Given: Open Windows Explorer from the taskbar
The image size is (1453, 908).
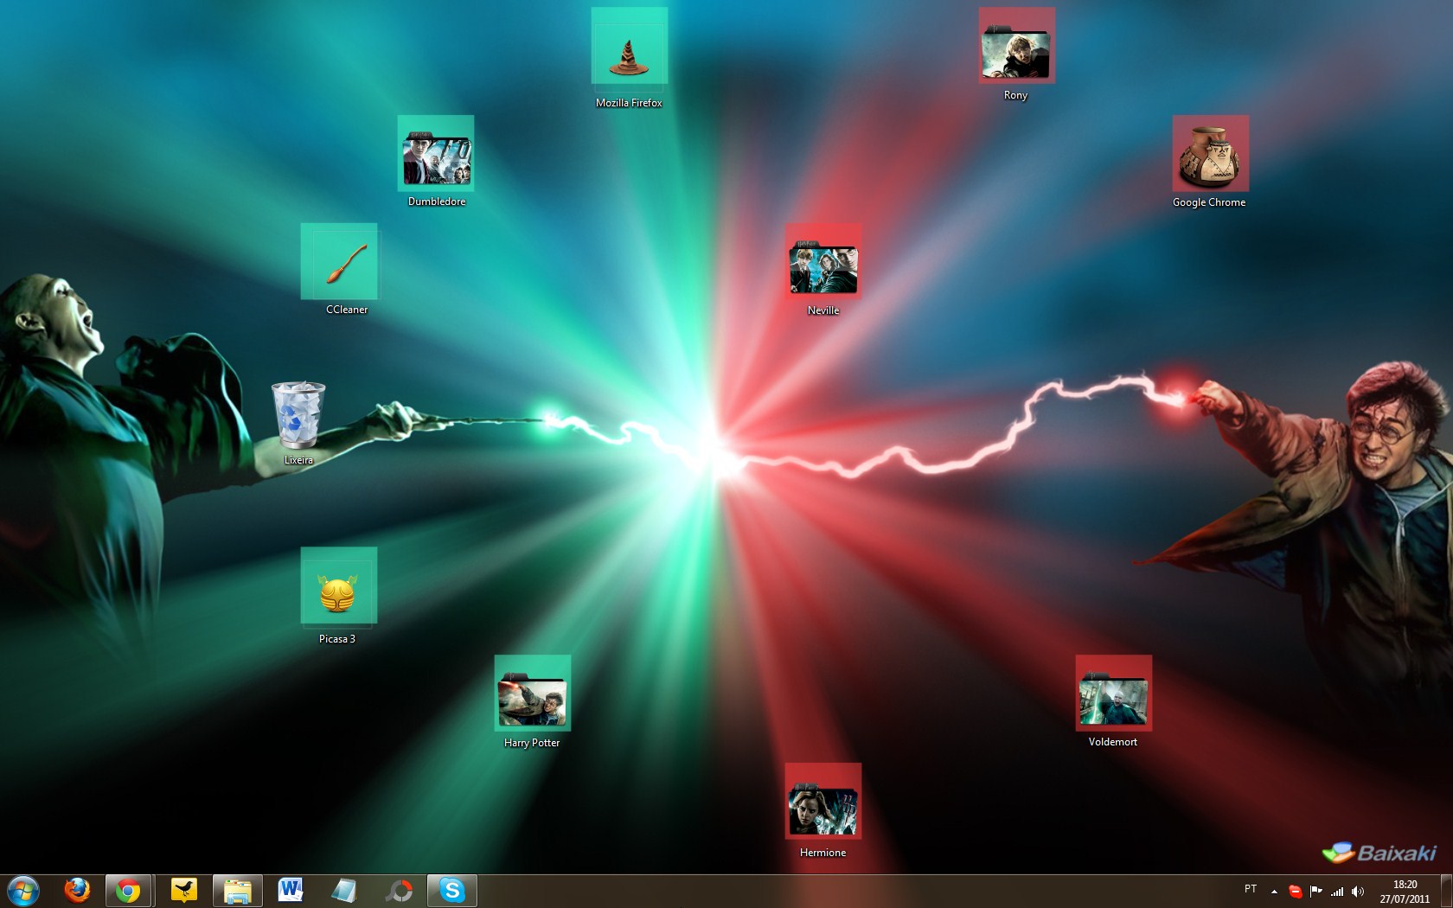Looking at the screenshot, I should (238, 891).
